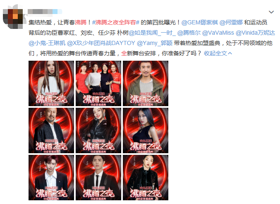The height and width of the screenshot is (204, 280).
Task: Open the @小鬼-王琳凯 mention
Action: [x=47, y=43]
